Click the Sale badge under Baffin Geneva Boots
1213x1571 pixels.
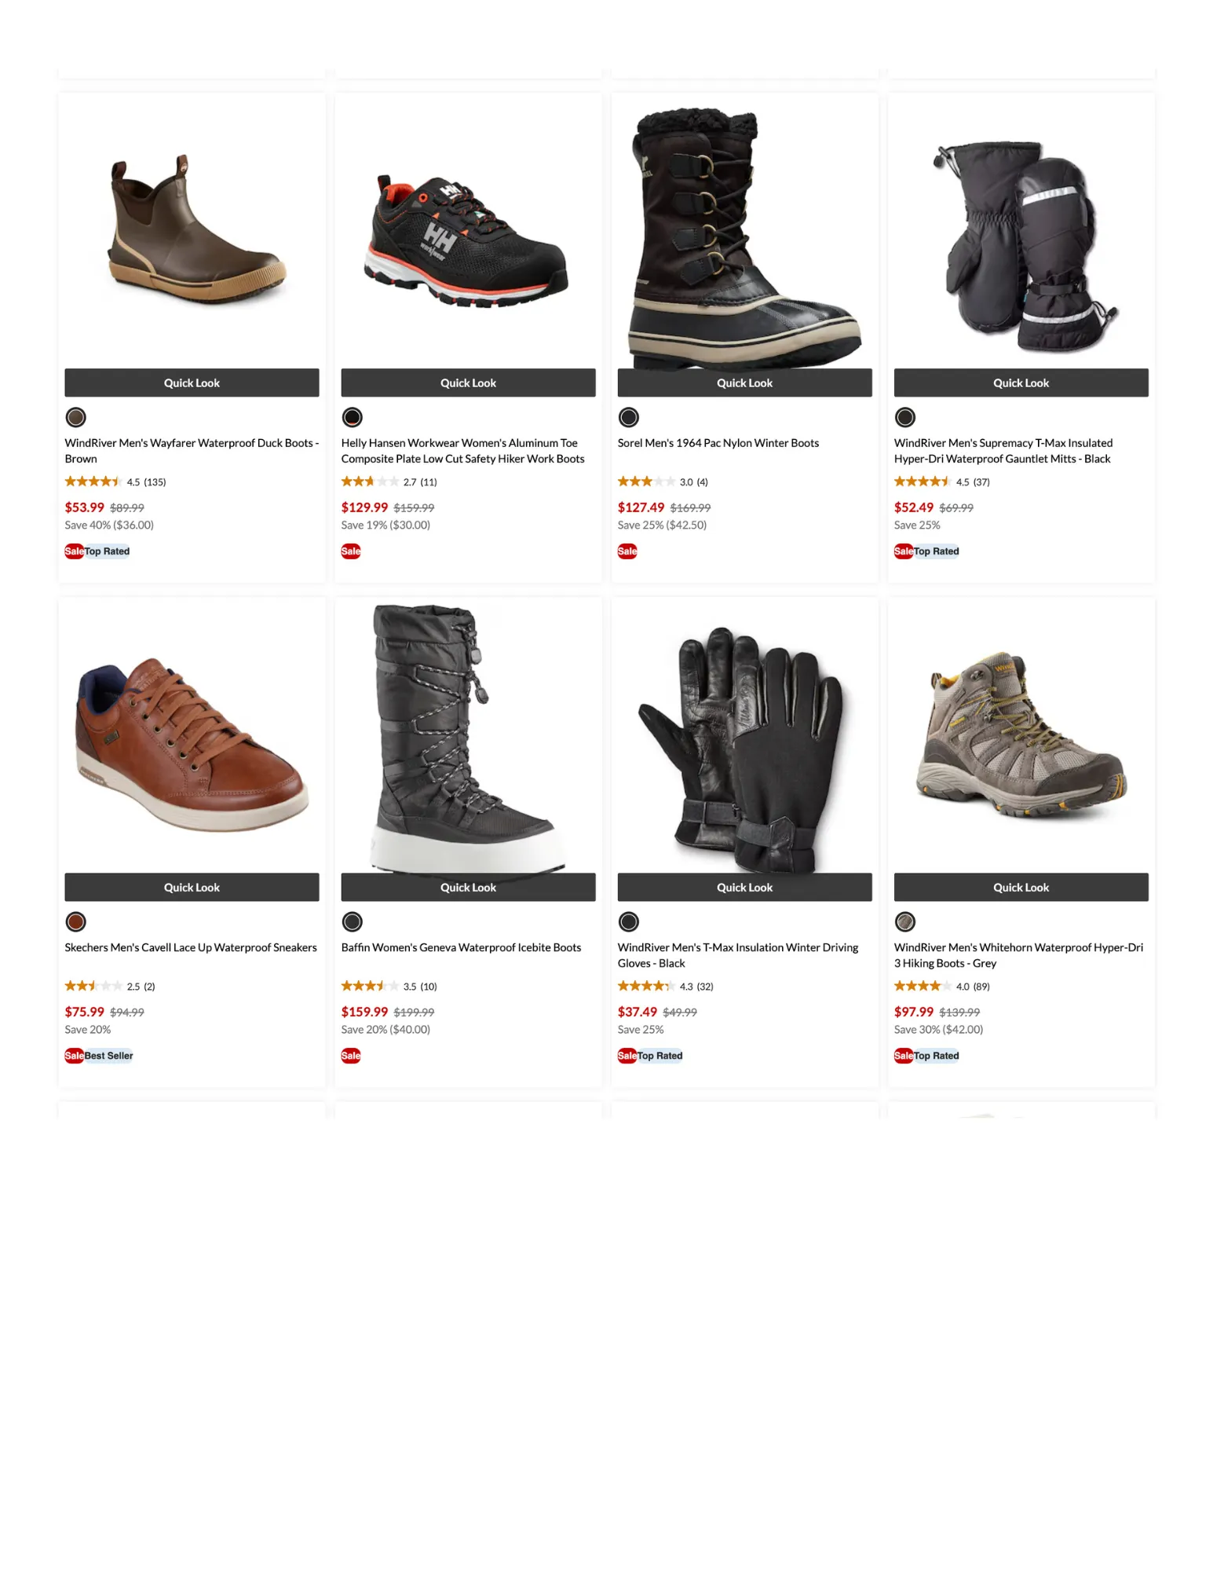click(x=351, y=1056)
